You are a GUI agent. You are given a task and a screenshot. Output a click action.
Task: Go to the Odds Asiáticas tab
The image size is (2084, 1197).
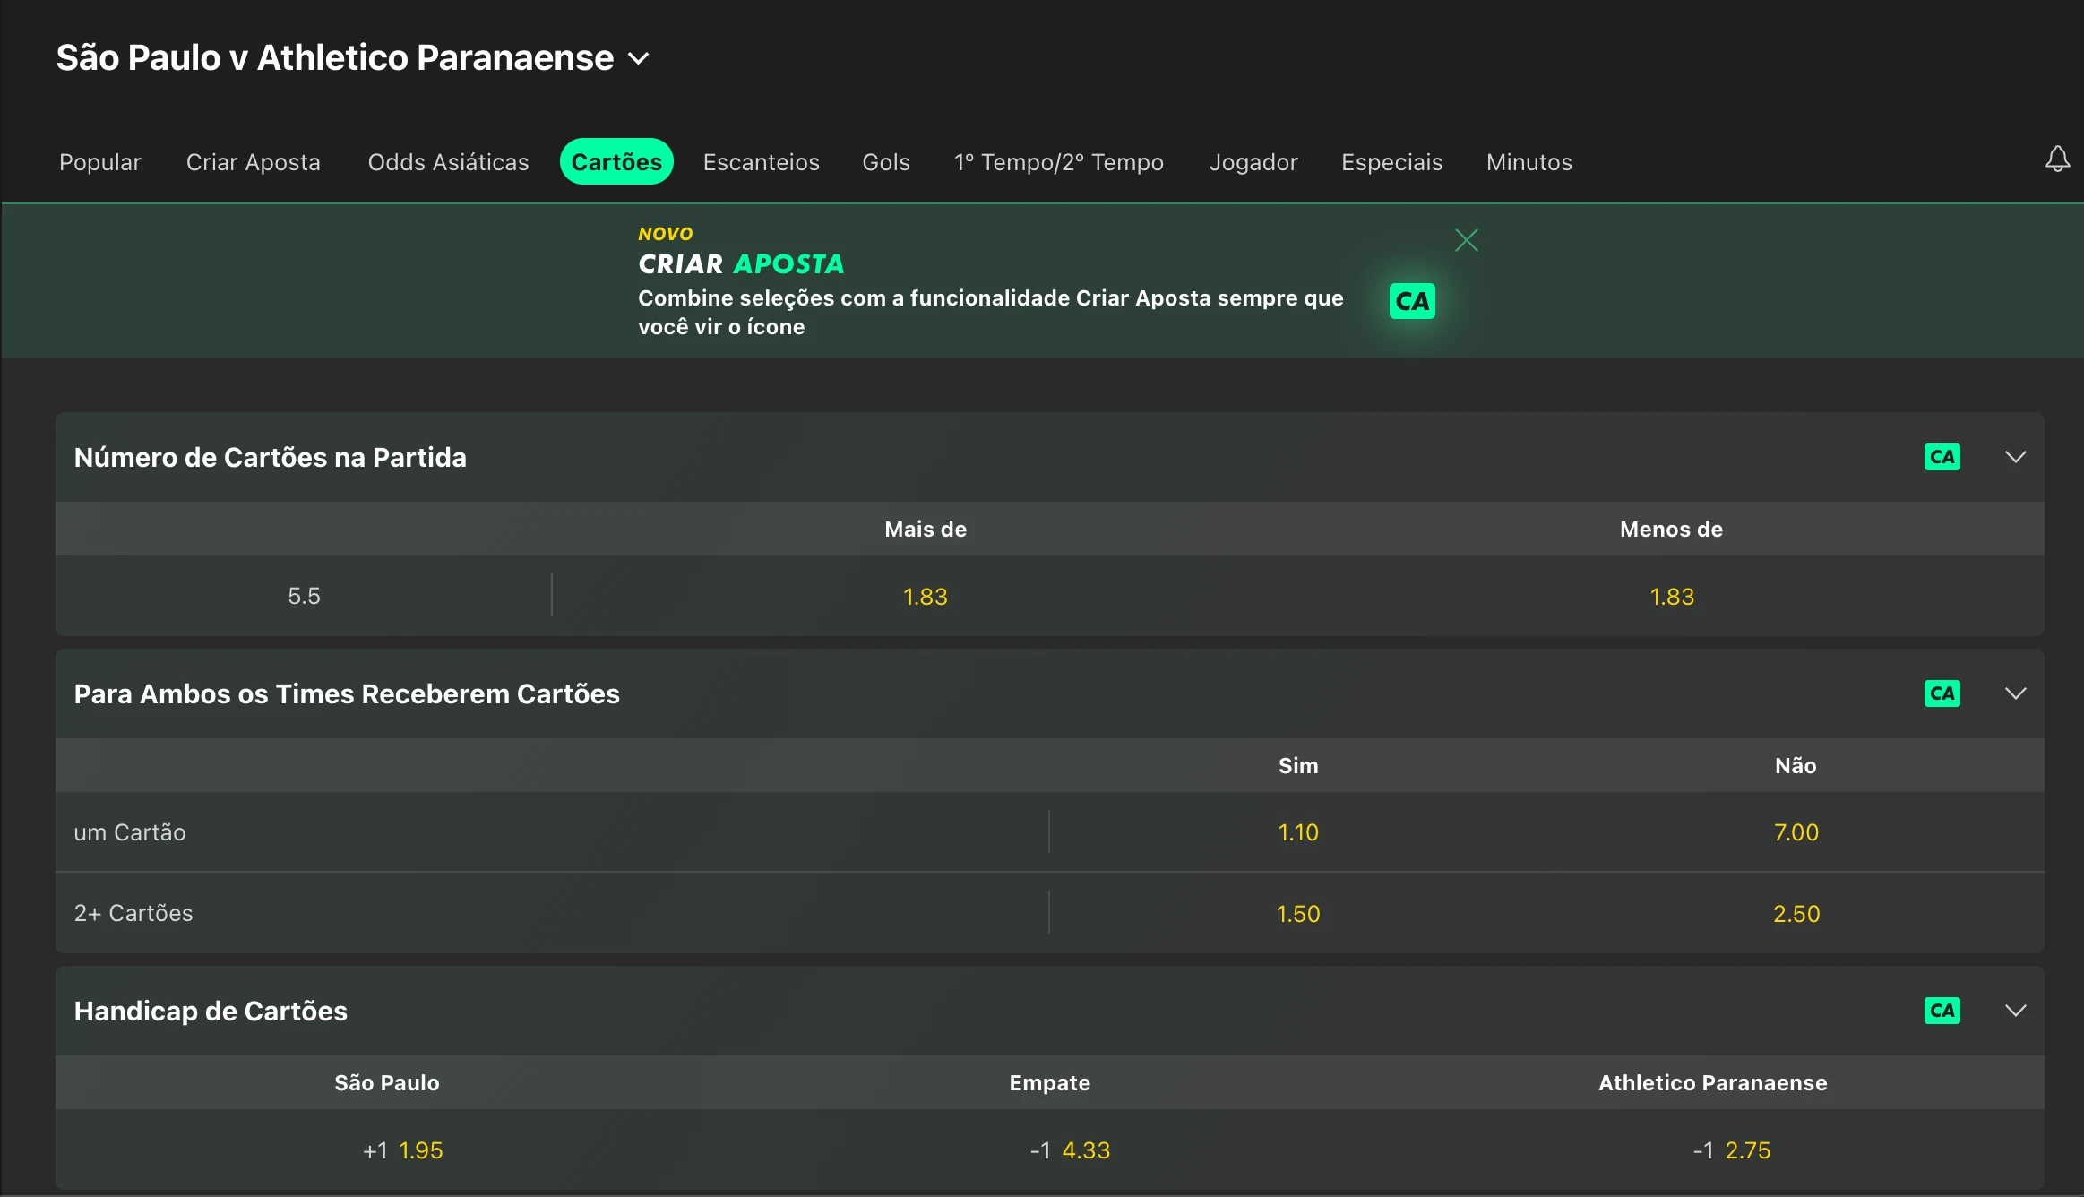(448, 162)
